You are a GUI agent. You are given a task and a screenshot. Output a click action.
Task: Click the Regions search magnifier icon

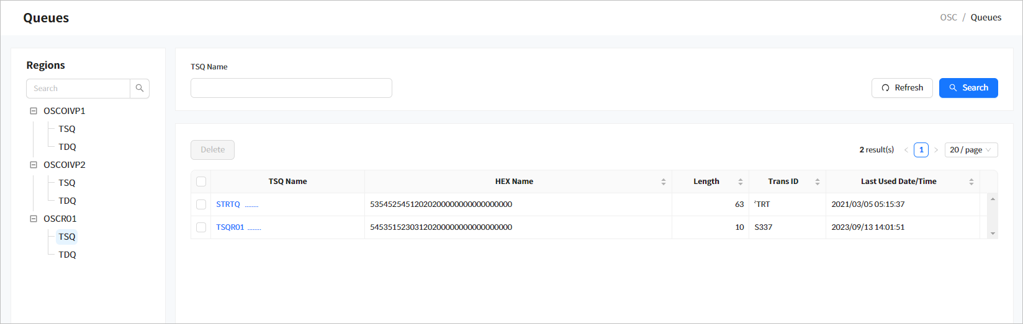tap(140, 89)
